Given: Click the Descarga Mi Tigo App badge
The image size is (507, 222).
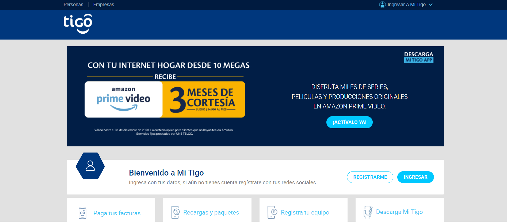Looking at the screenshot, I should click(x=418, y=57).
